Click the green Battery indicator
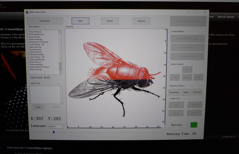 (x=194, y=125)
